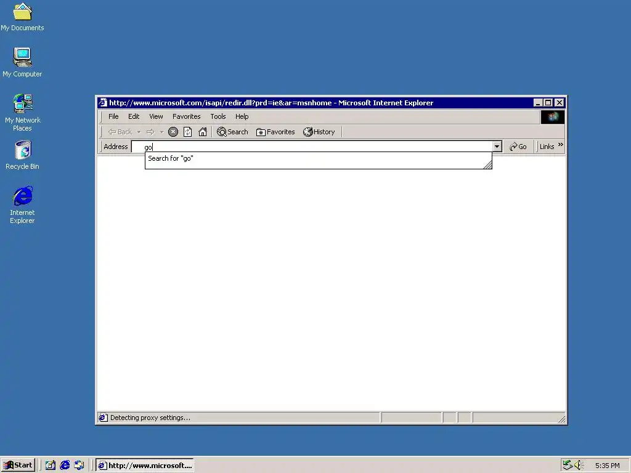Viewport: 631px width, 473px height.
Task: Click the Links toolbar label
Action: [x=547, y=147]
